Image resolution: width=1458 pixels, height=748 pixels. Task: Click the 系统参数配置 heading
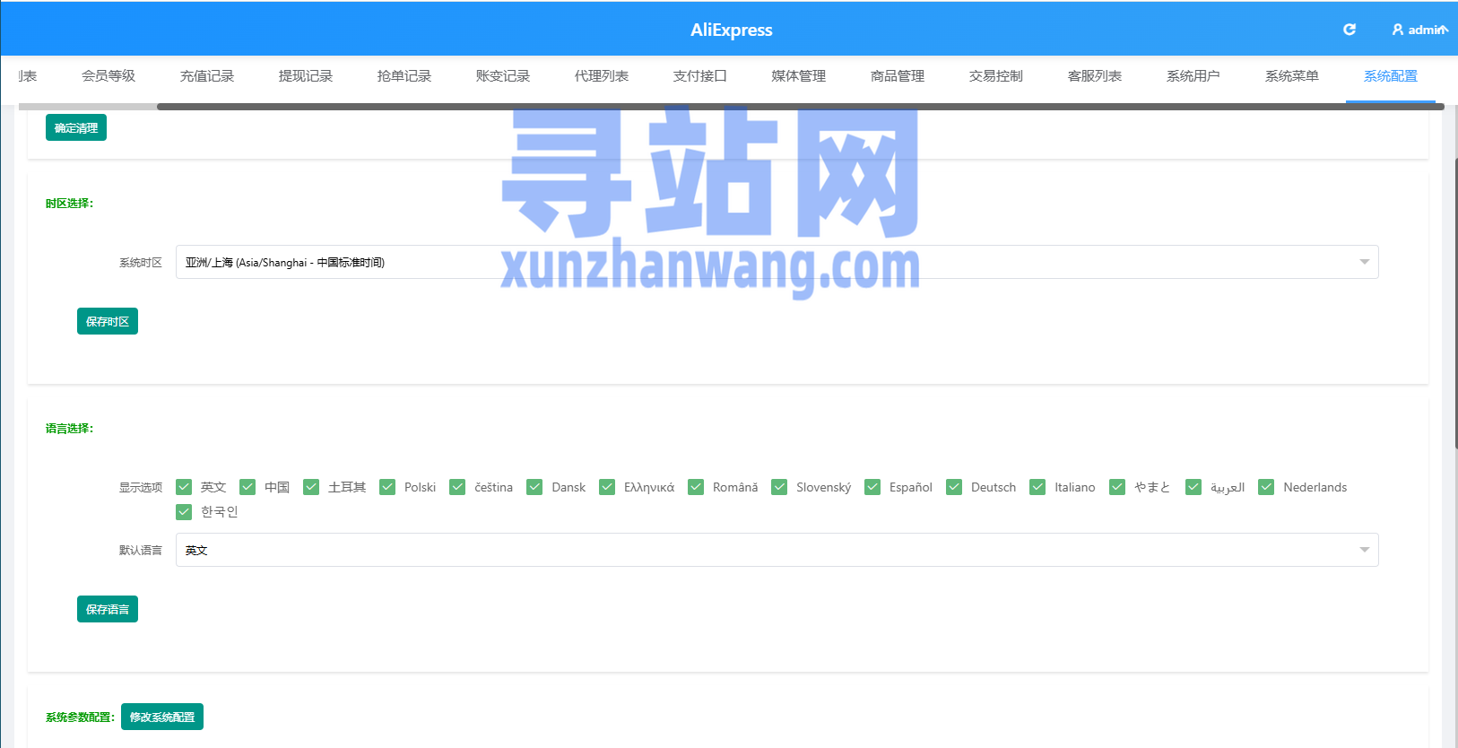(x=80, y=718)
